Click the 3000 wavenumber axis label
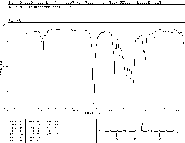Viewport: 185px width, 143px height. coord(42,111)
